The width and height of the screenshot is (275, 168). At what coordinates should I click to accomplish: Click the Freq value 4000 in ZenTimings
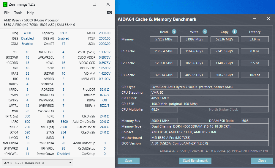click(27, 33)
